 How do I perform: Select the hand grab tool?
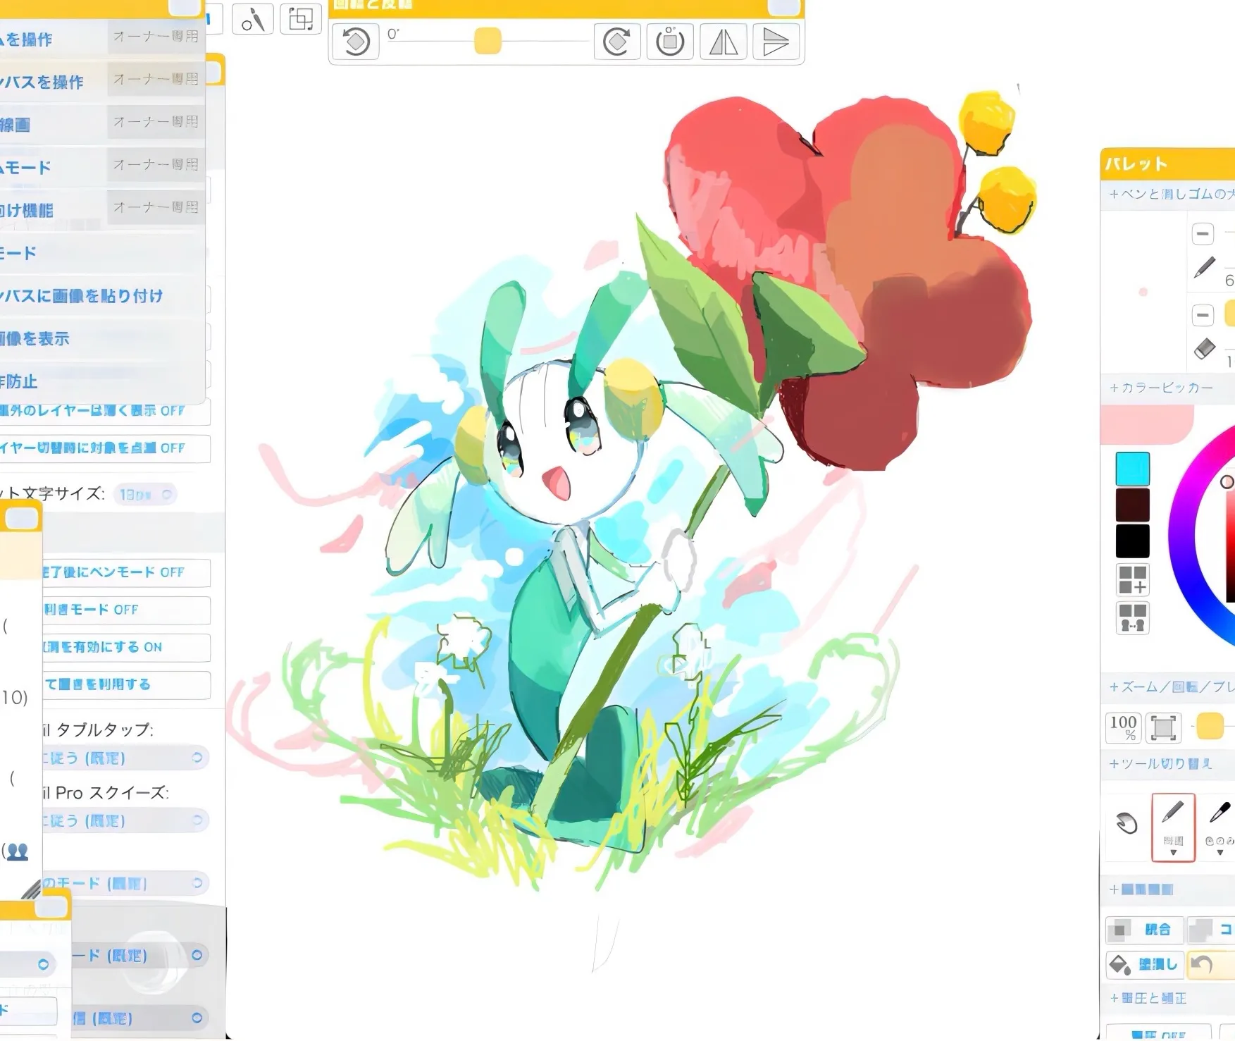pos(1127,823)
